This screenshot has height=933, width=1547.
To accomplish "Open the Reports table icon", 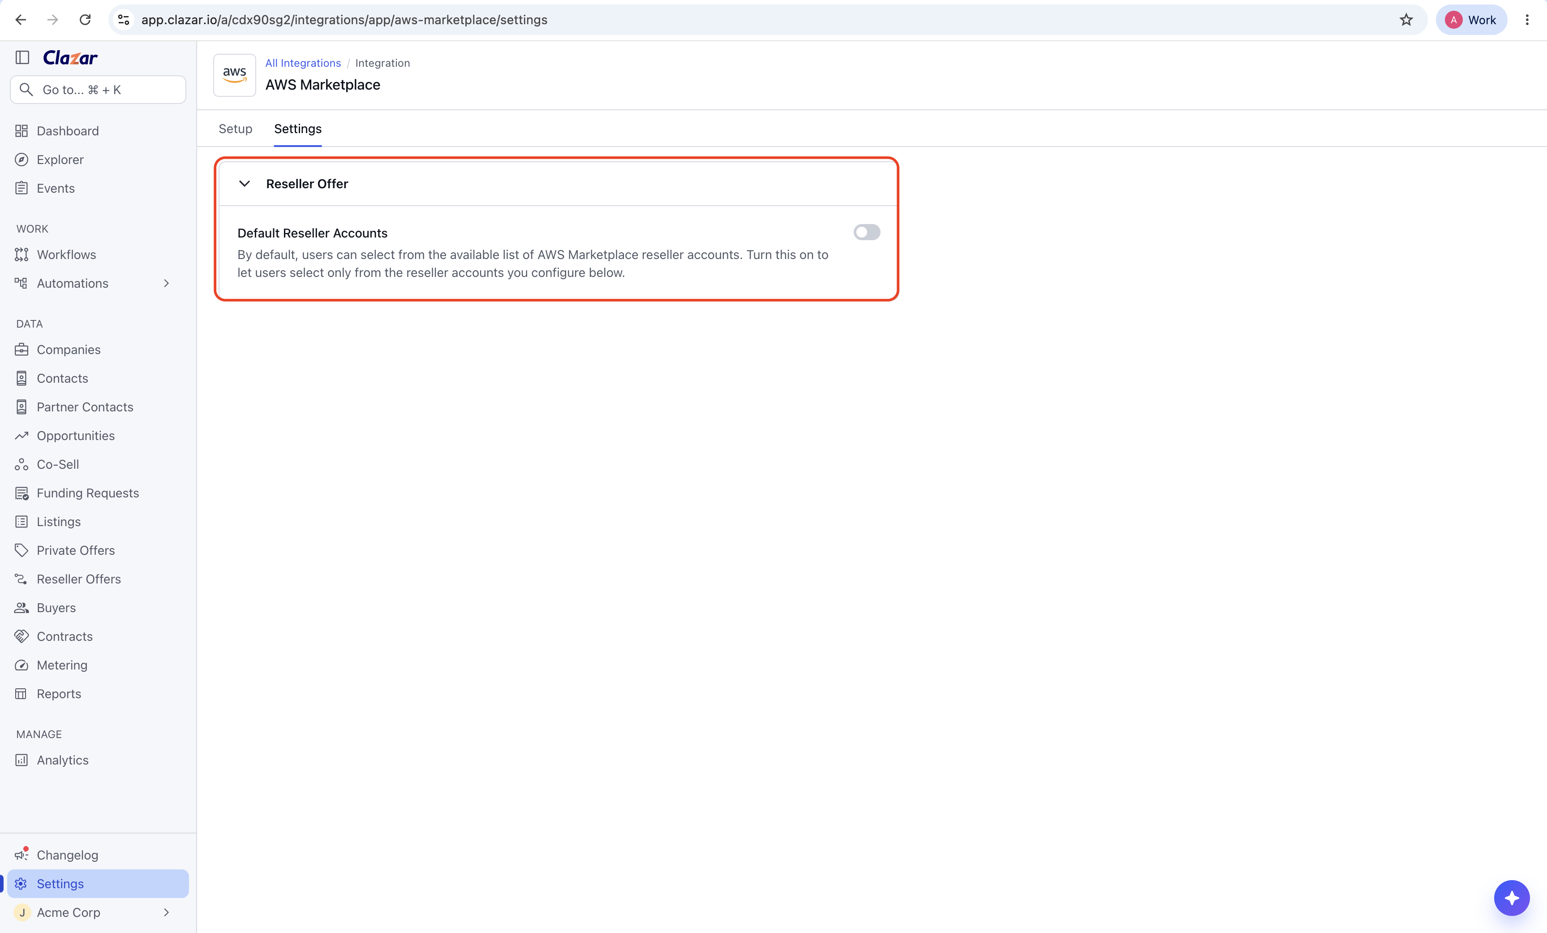I will click(21, 694).
